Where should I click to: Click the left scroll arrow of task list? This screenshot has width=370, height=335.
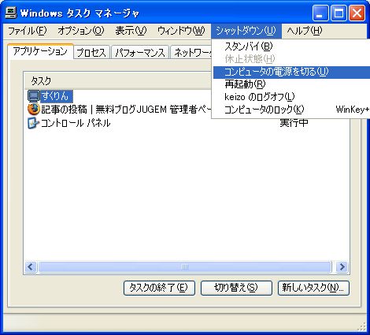31,267
